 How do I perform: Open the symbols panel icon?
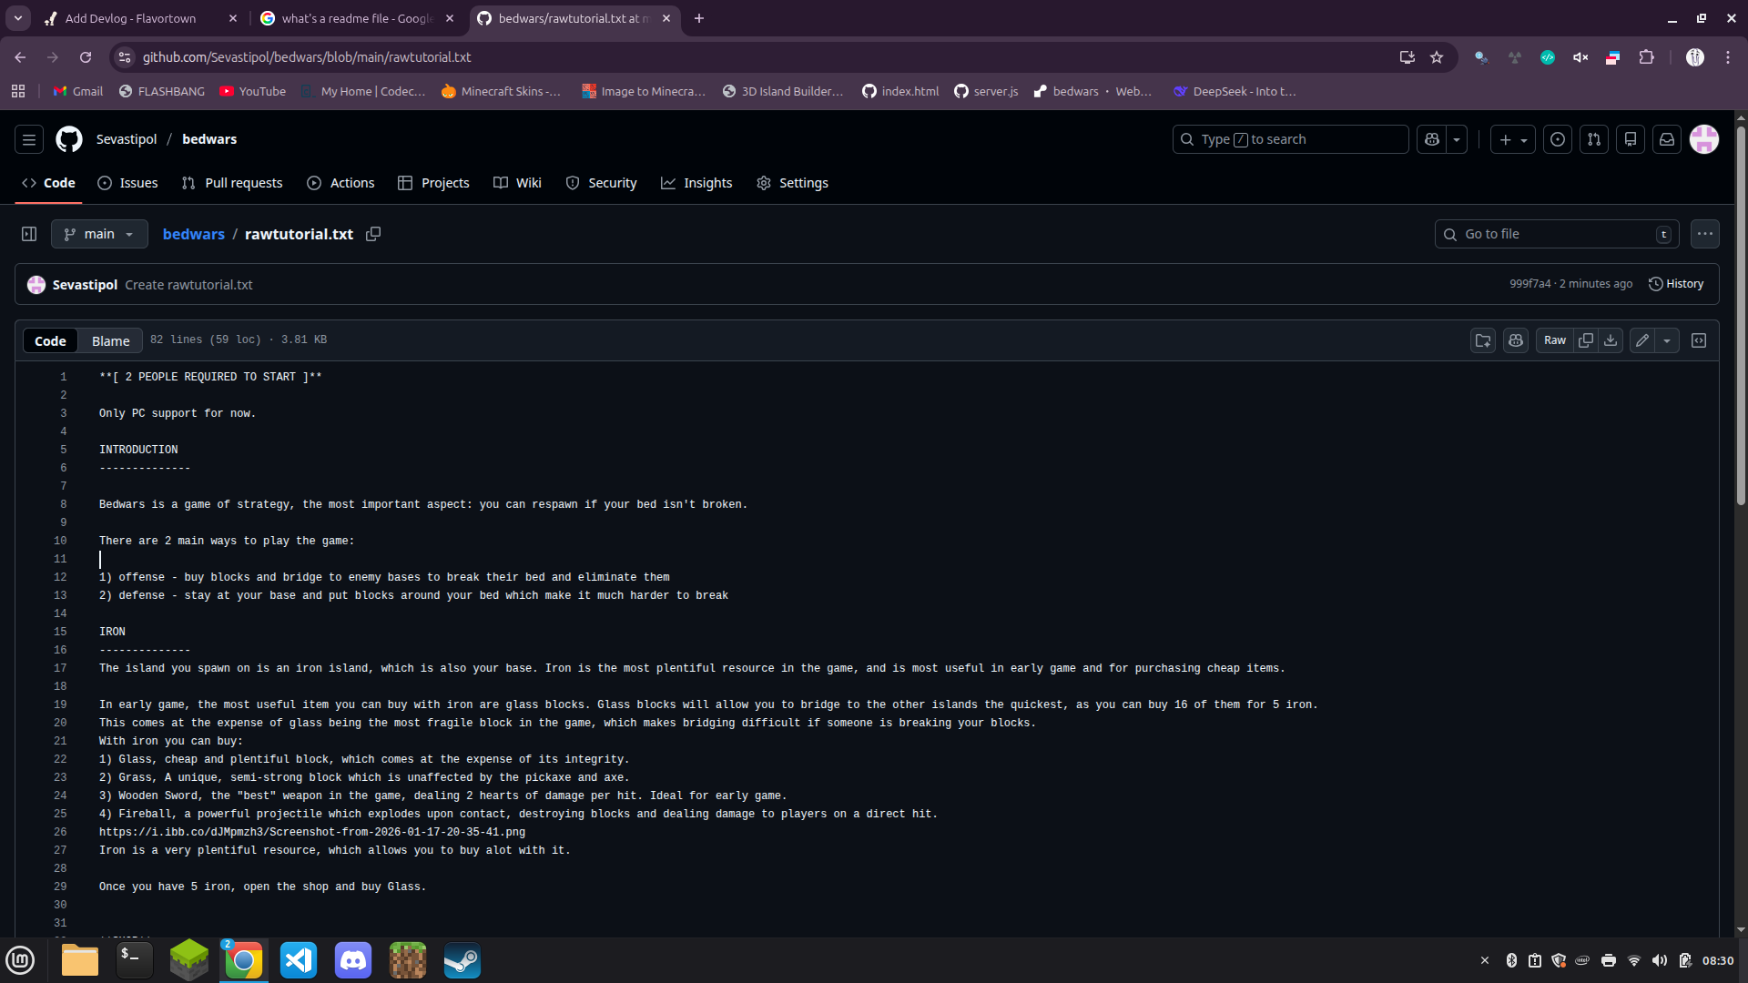pyautogui.click(x=1699, y=340)
